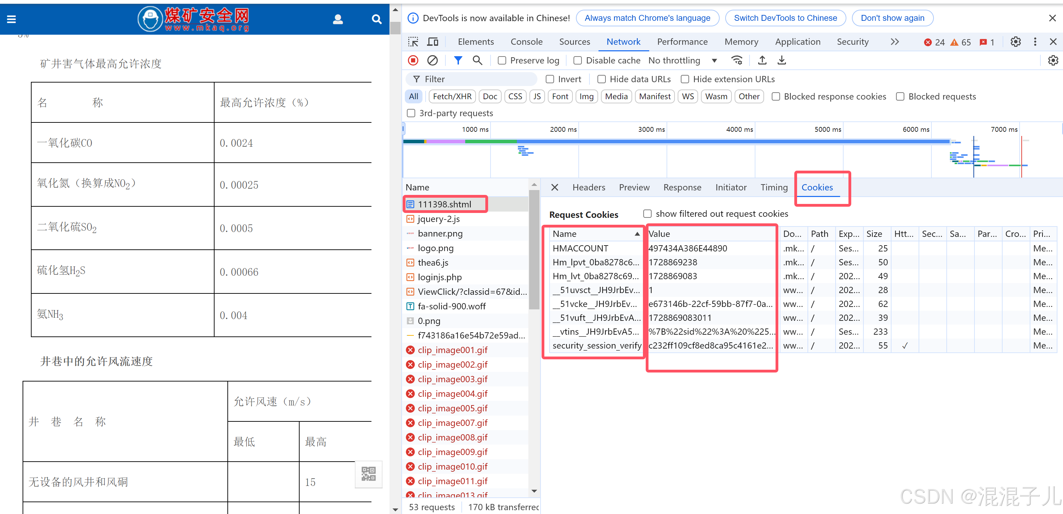Clear the network log

pos(432,61)
